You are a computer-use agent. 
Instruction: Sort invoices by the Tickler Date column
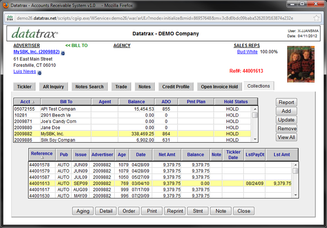[x=233, y=155]
